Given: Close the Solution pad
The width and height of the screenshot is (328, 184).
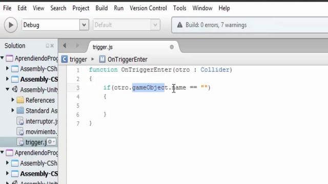Looking at the screenshot, I should (52, 45).
